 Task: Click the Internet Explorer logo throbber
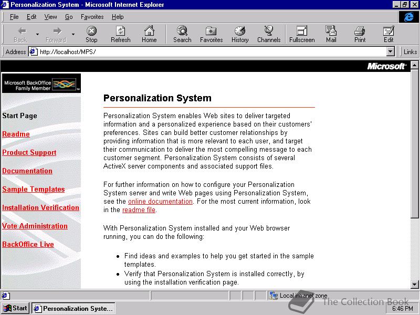[x=408, y=17]
